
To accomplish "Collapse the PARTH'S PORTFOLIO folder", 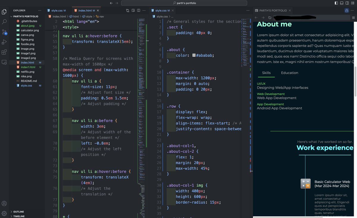I will click(25, 16).
